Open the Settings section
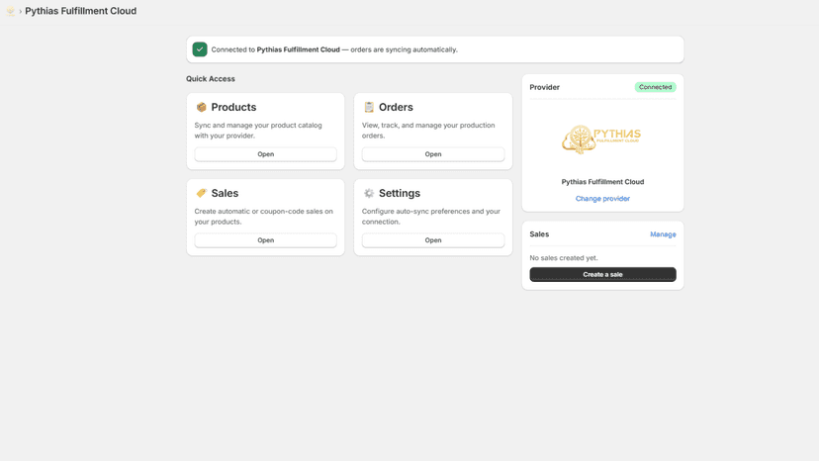Image resolution: width=819 pixels, height=461 pixels. coord(433,240)
